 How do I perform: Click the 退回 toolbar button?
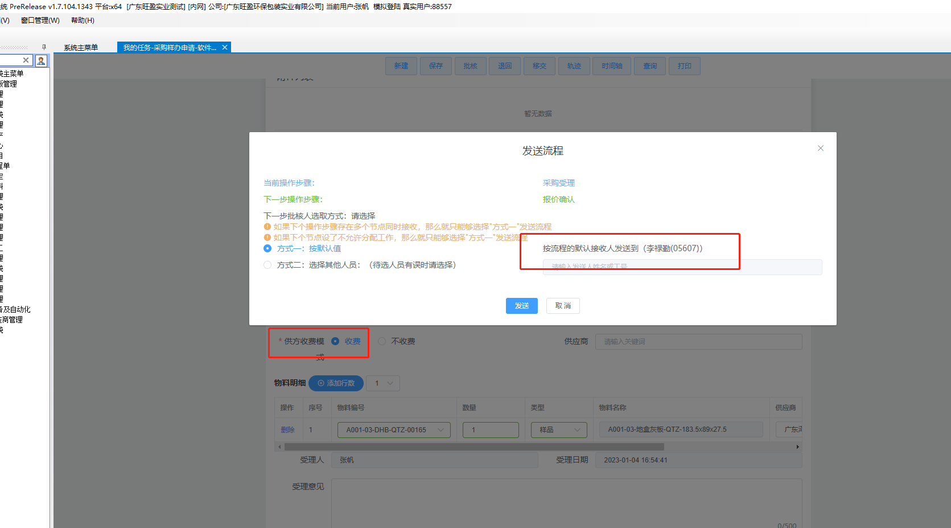[505, 66]
